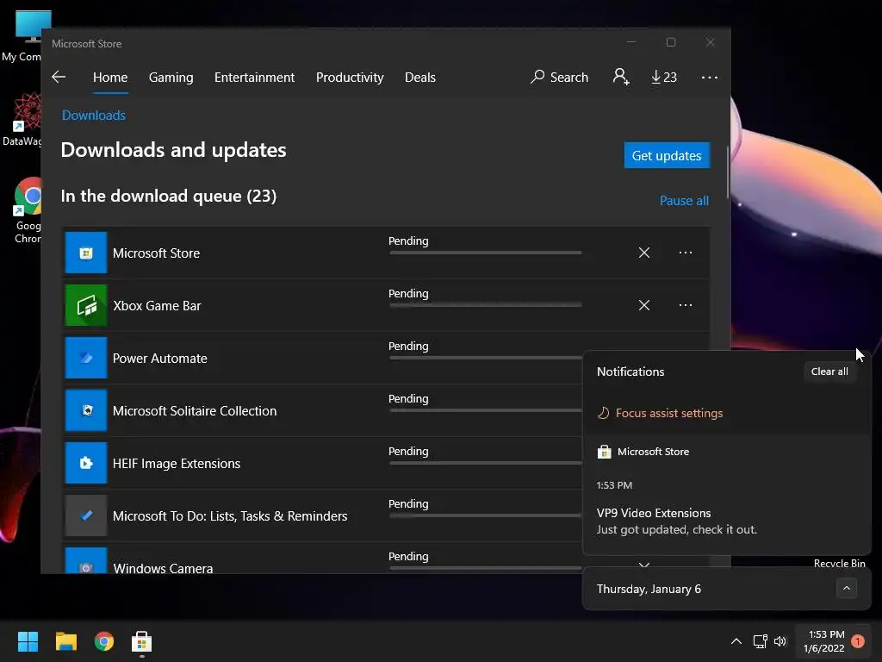
Task: Click Thursday, January 6 date text
Action: click(649, 589)
